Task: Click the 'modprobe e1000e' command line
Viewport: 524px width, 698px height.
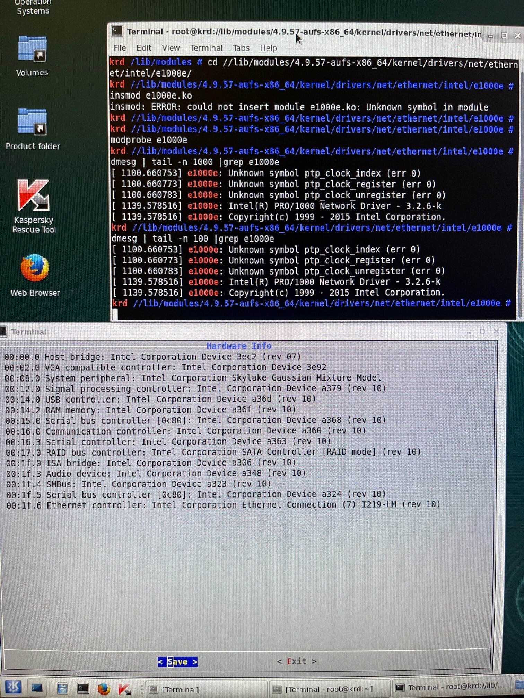Action: coord(149,140)
